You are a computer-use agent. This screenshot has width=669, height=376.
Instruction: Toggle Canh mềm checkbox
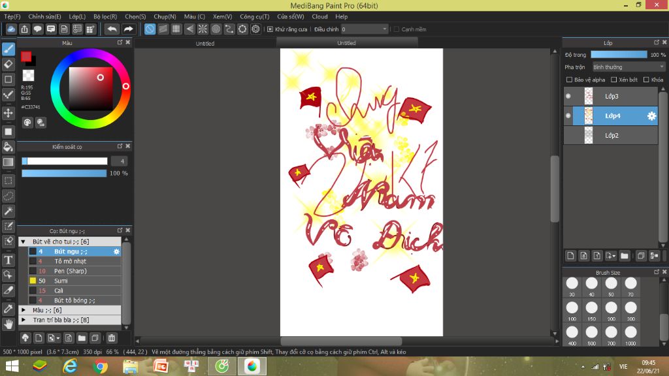coord(397,29)
